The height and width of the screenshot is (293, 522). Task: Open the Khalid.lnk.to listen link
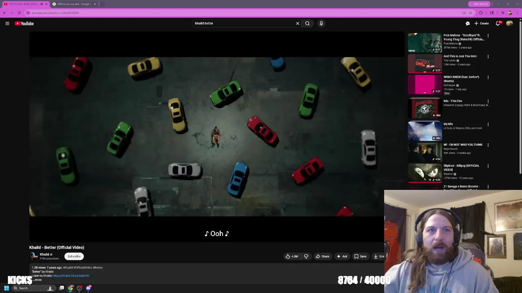click(x=71, y=276)
